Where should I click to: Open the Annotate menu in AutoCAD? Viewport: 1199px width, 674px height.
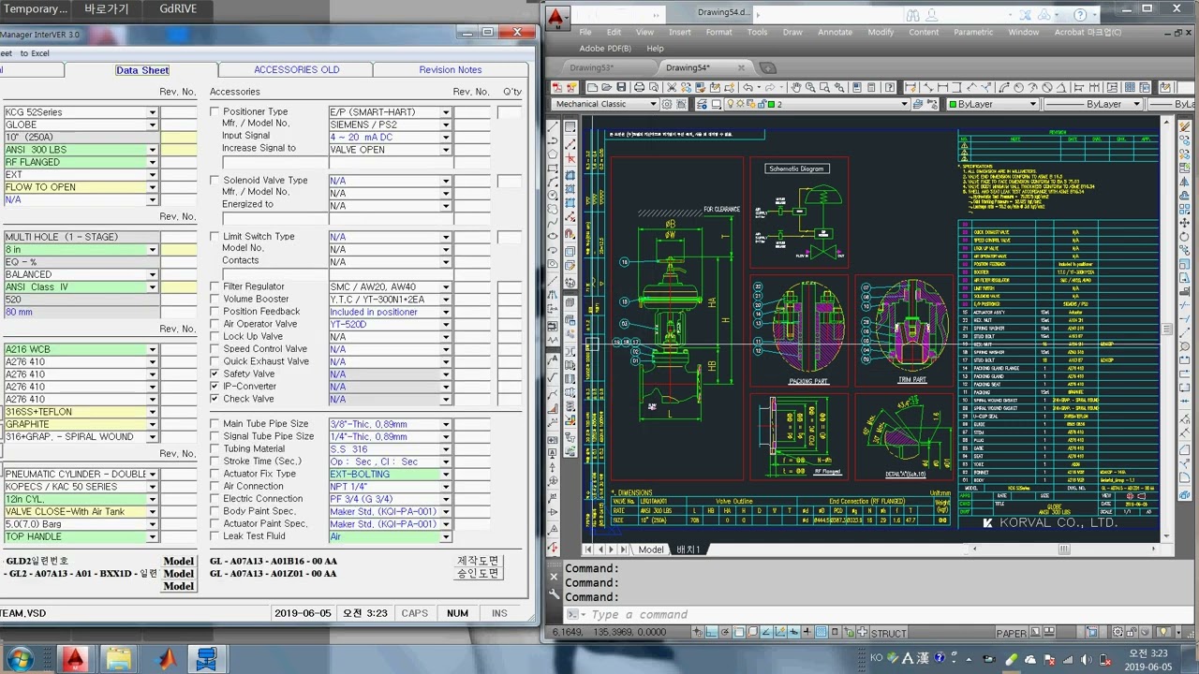coord(835,32)
